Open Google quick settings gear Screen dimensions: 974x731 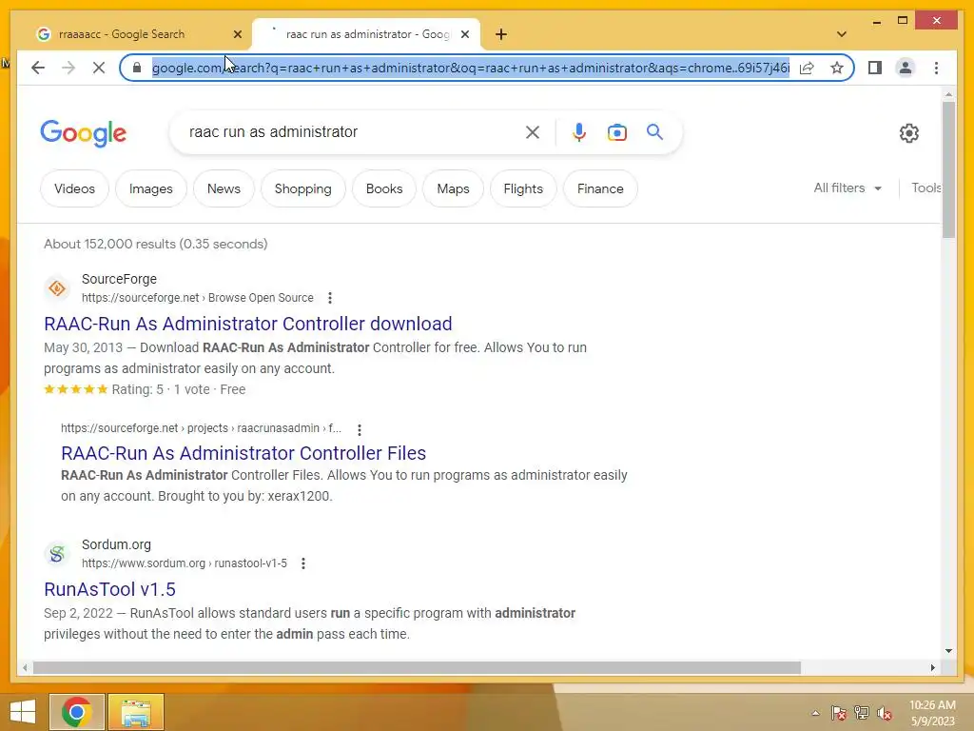coord(908,132)
